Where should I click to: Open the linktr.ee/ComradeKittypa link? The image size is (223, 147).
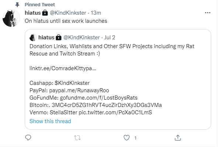(63, 68)
